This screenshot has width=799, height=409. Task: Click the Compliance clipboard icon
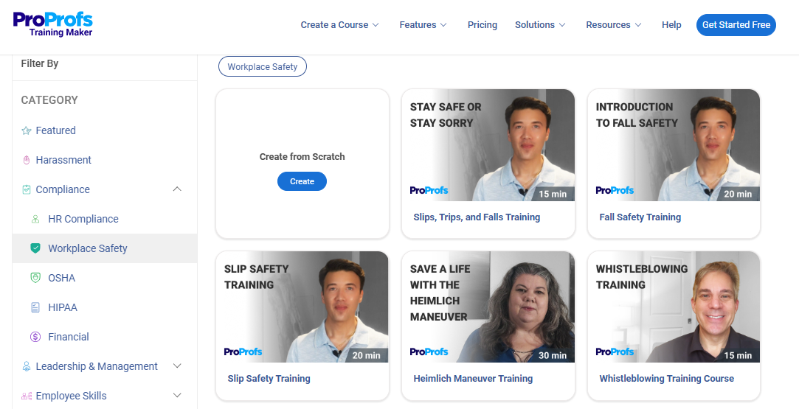point(27,189)
